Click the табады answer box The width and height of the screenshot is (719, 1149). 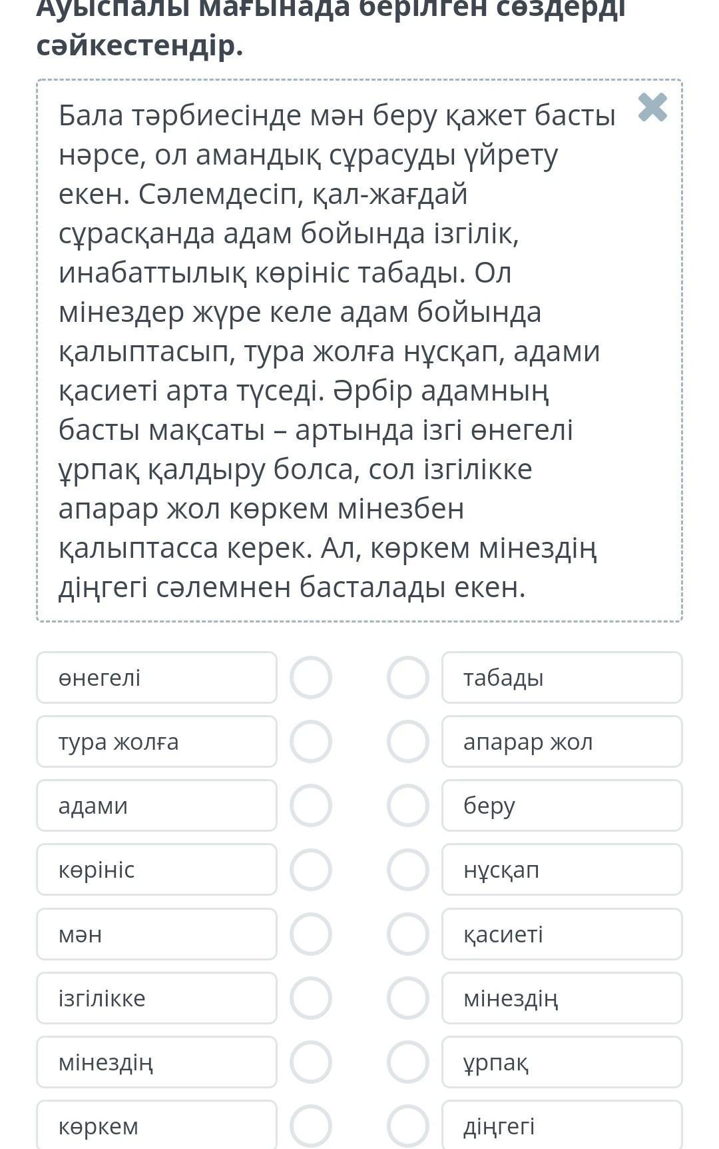(562, 678)
